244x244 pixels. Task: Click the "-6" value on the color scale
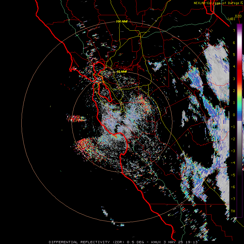tap(233, 187)
